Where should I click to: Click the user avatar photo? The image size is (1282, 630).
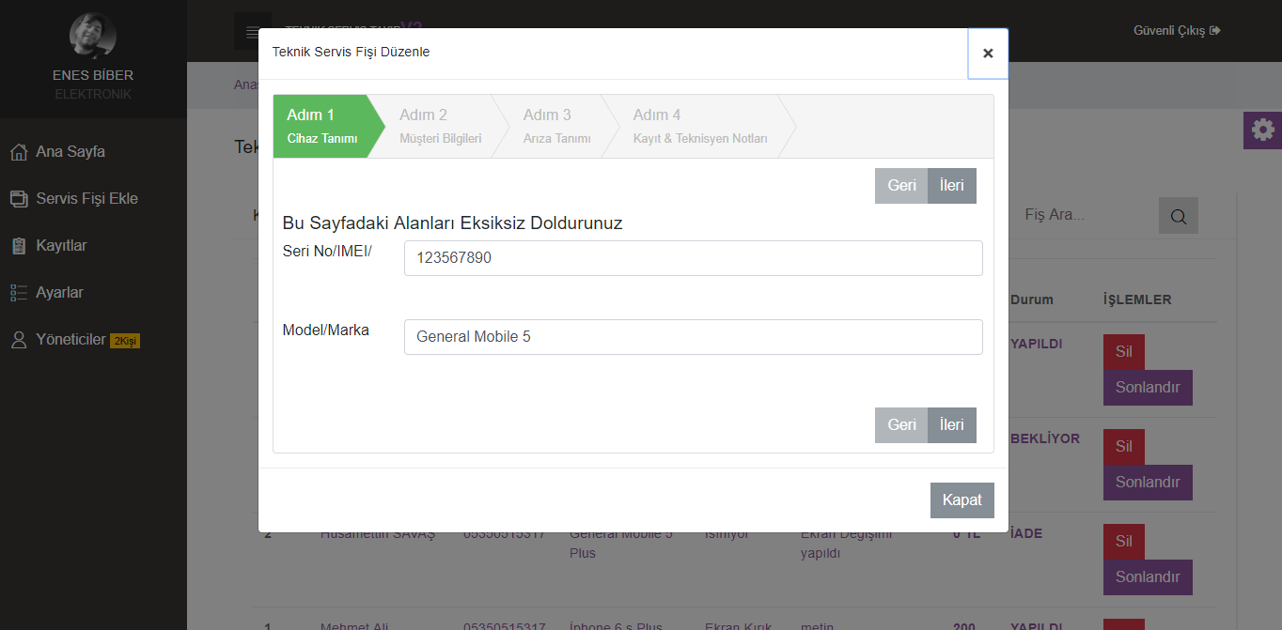click(x=93, y=36)
